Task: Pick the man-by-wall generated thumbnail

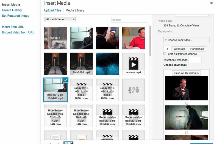Action: pos(187,117)
